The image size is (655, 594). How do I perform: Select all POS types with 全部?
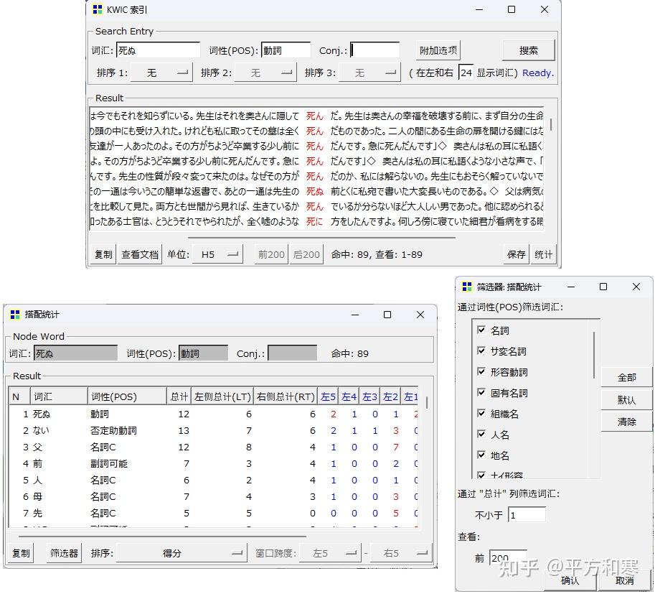[x=627, y=376]
